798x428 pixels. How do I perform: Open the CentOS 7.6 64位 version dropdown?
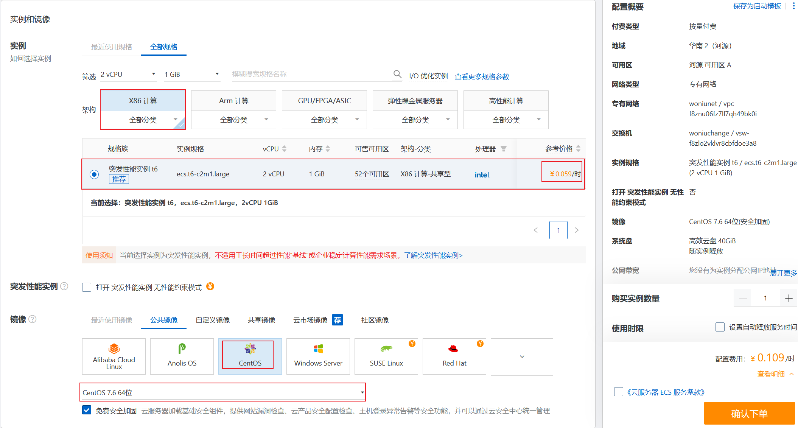(222, 392)
